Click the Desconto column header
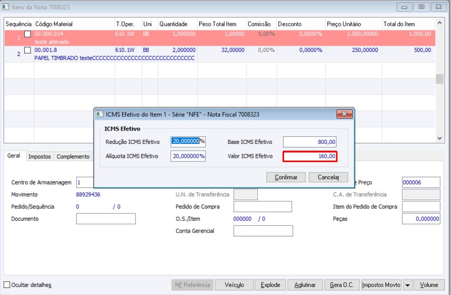Image resolution: width=451 pixels, height=295 pixels. click(301, 24)
